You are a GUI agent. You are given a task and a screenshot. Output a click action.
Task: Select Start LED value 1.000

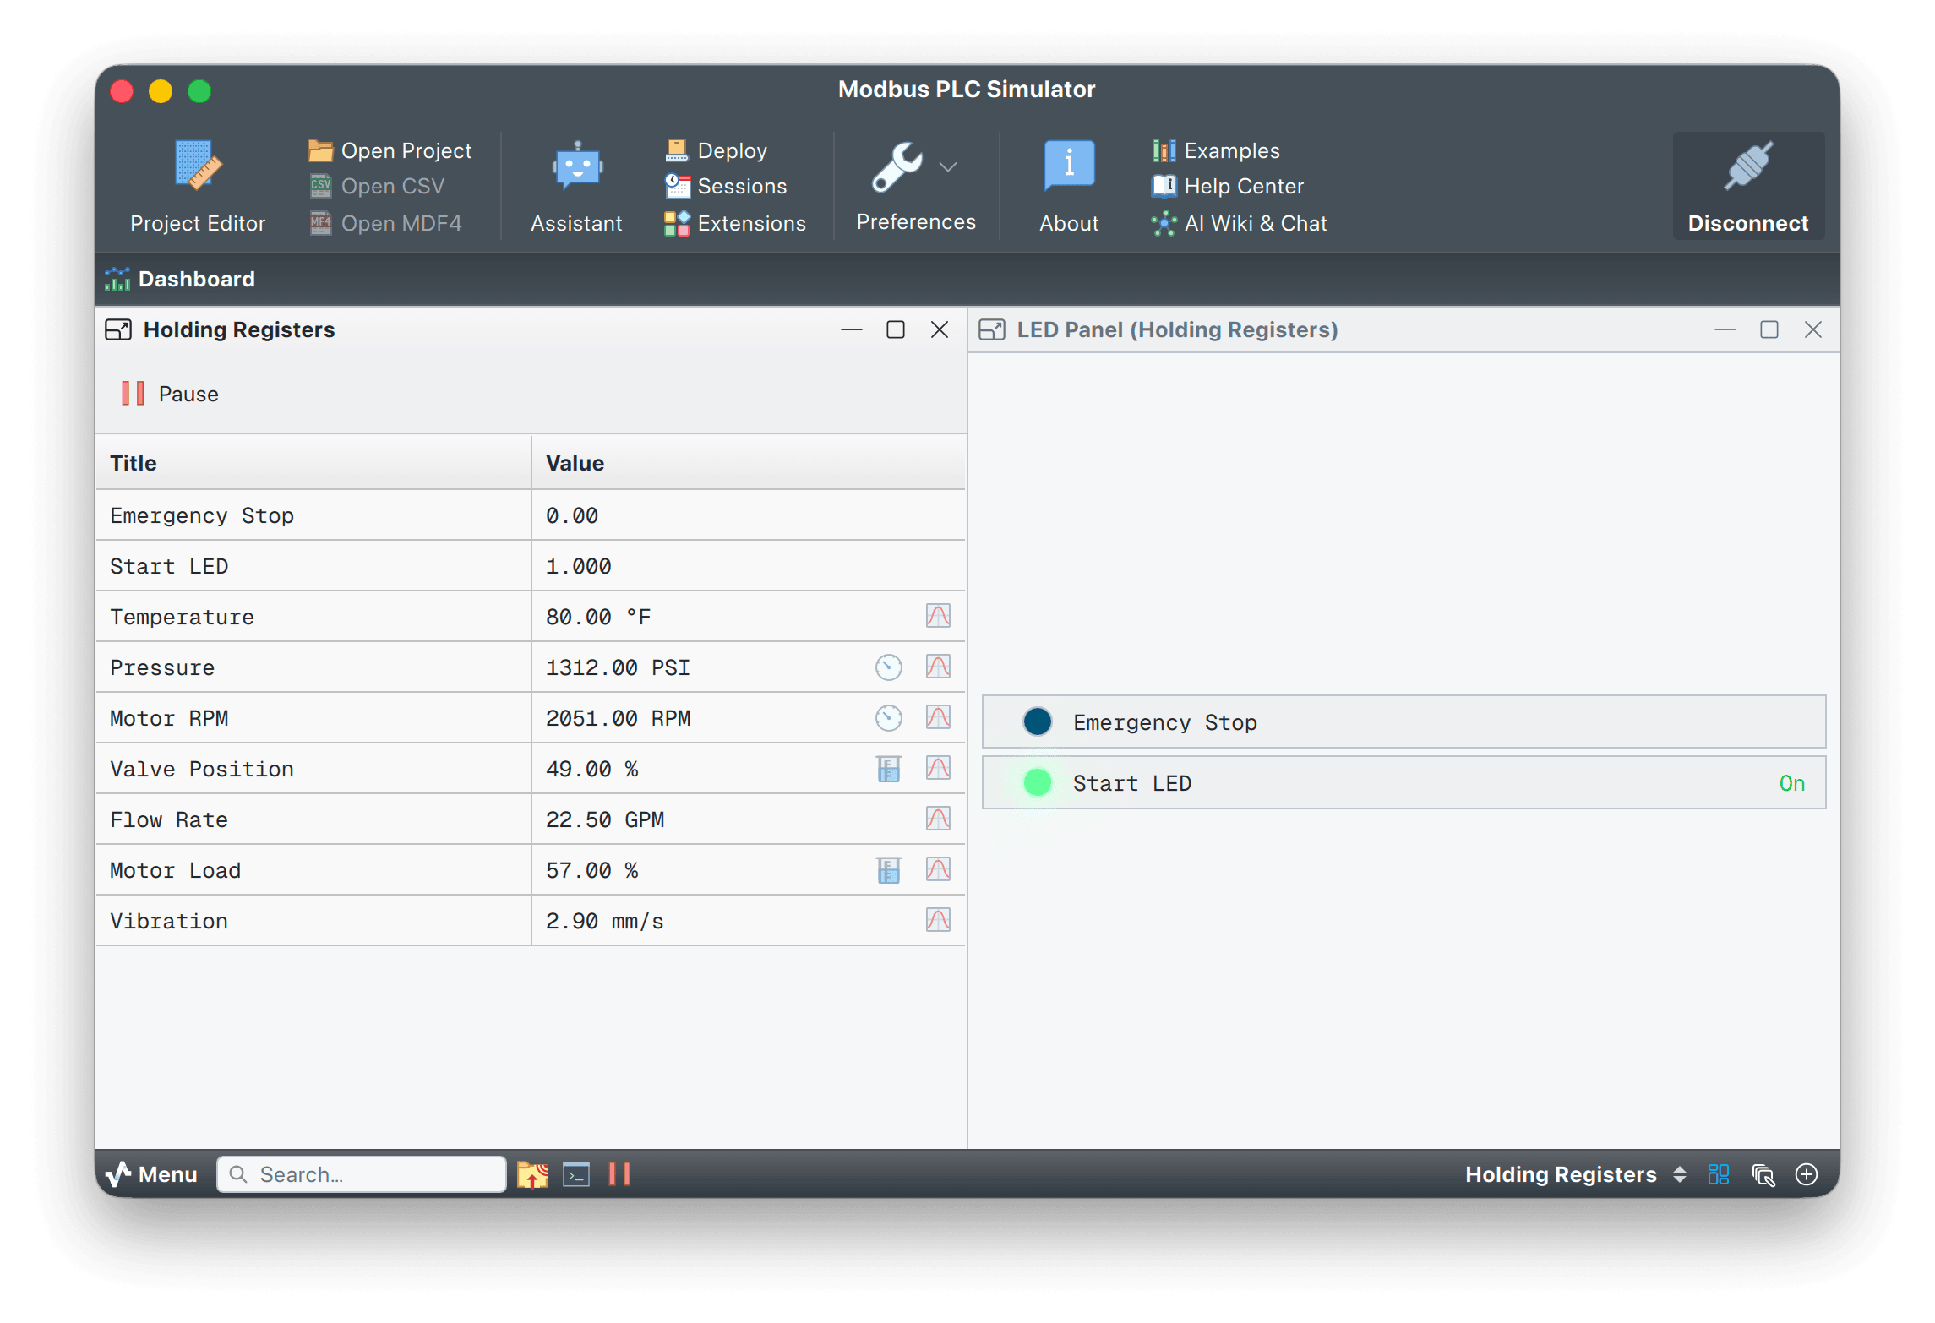579,566
